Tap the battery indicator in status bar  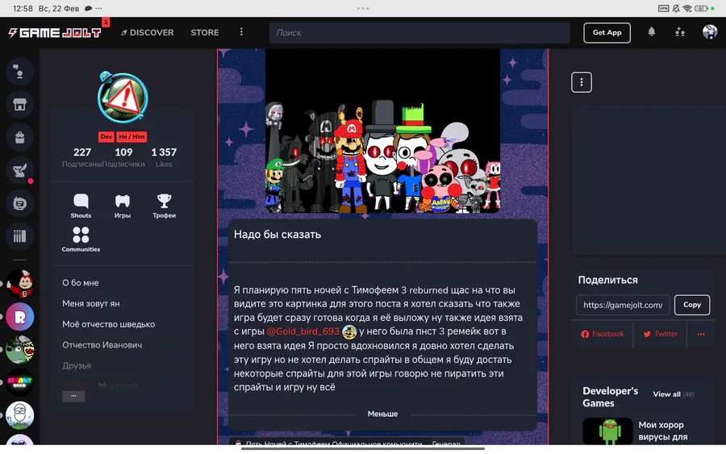(702, 8)
